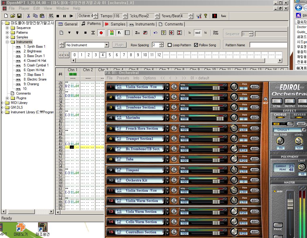The height and width of the screenshot is (238, 307).
Task: Start playing the song
Action: [x=71, y=16]
